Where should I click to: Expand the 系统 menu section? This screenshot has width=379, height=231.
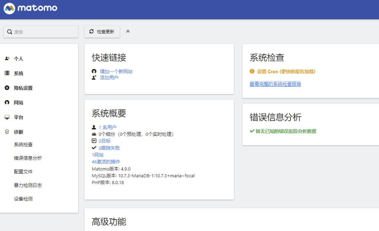click(x=19, y=73)
